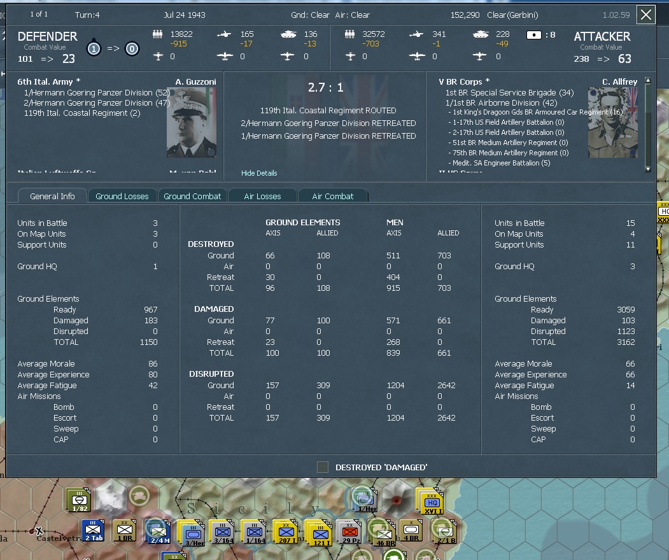The height and width of the screenshot is (560, 669).
Task: Click attacker bomber loss icon under 341
Action: (417, 56)
